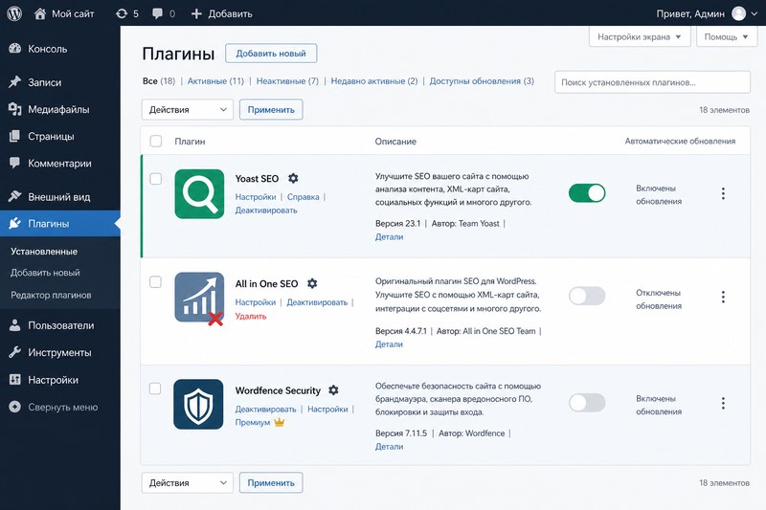Click the Свернуть меню collapse icon

tap(15, 407)
